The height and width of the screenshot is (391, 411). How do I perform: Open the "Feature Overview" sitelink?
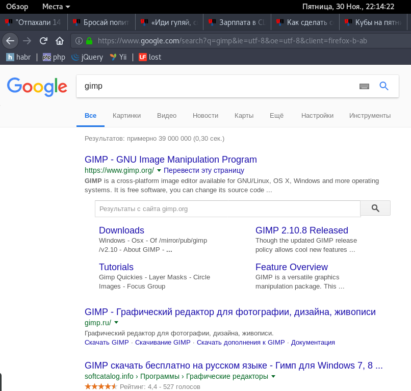click(292, 267)
